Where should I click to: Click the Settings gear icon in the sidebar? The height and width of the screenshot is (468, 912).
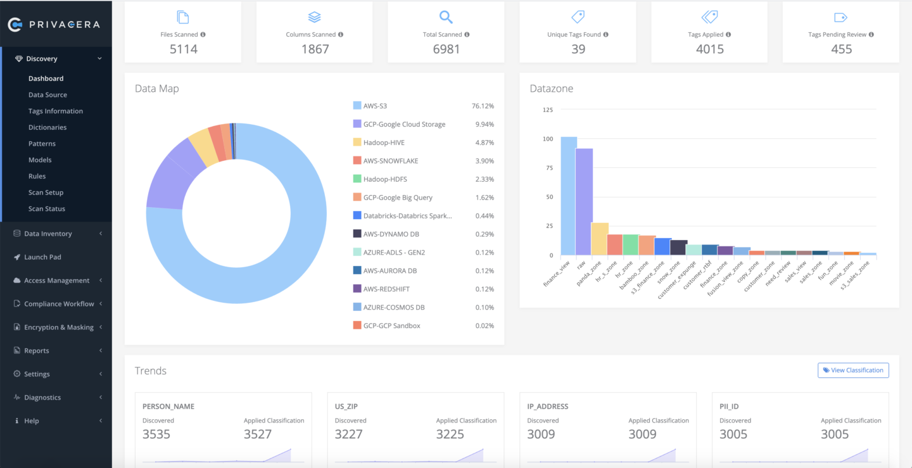(14, 374)
